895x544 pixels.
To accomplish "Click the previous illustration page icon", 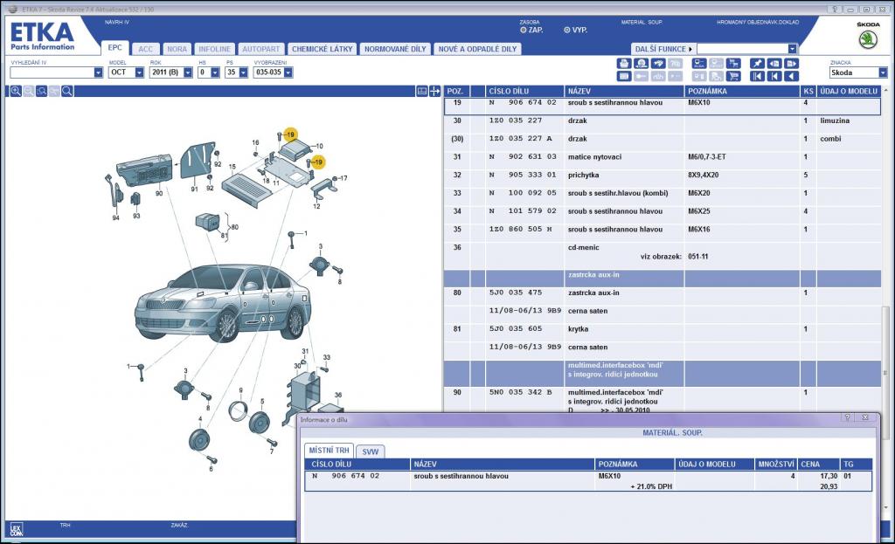I will pos(774,63).
